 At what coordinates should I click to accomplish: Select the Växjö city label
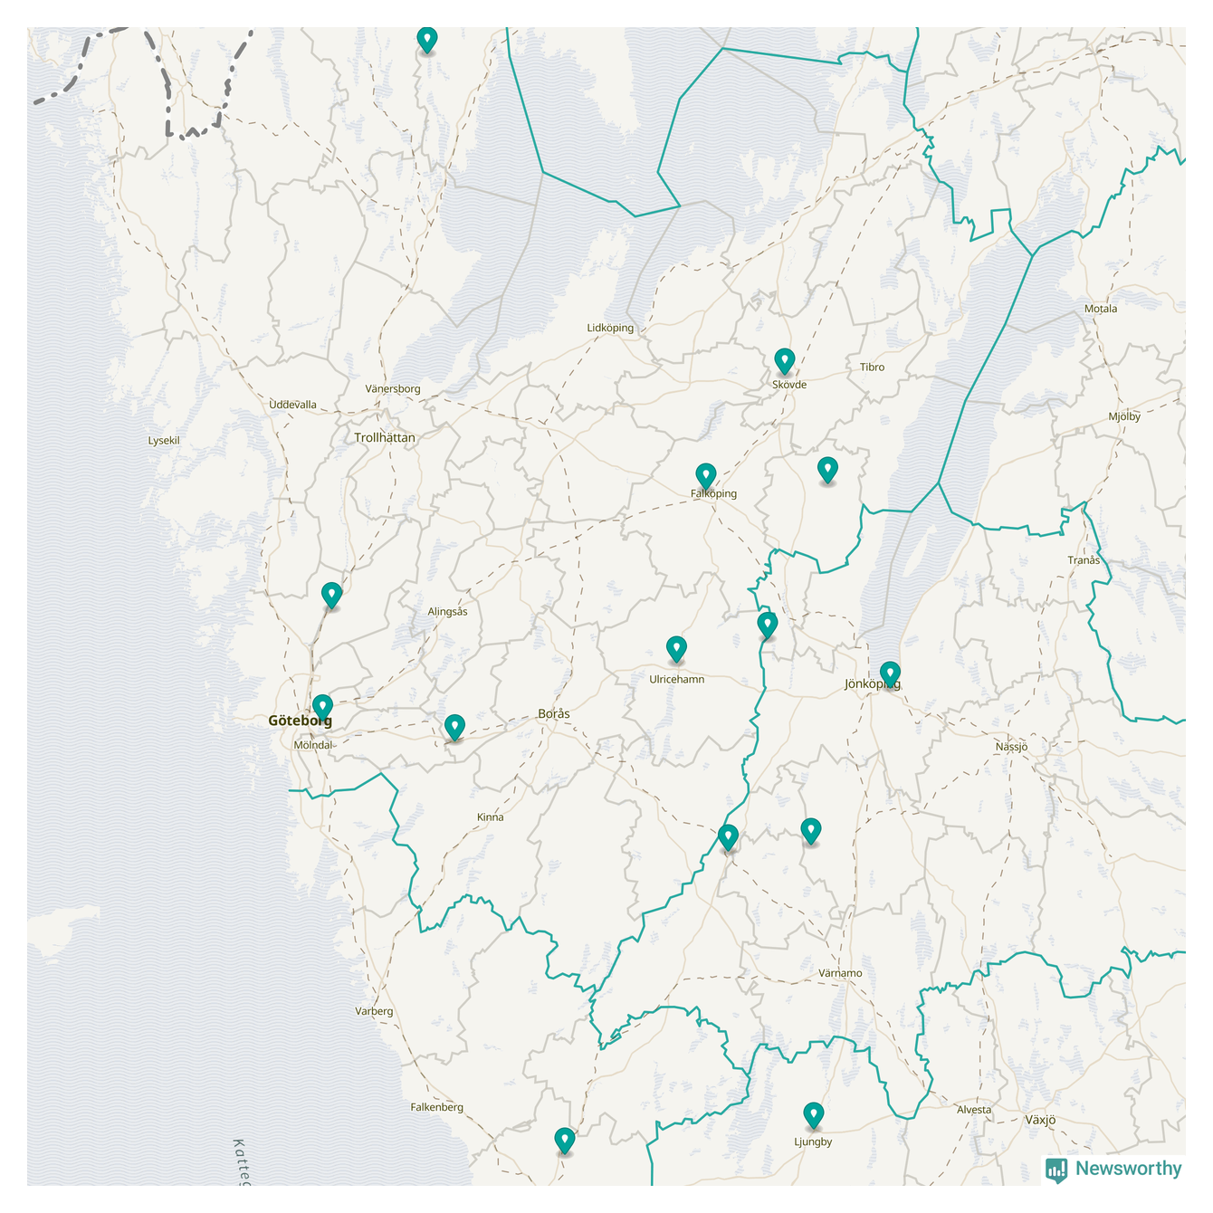click(1040, 1120)
